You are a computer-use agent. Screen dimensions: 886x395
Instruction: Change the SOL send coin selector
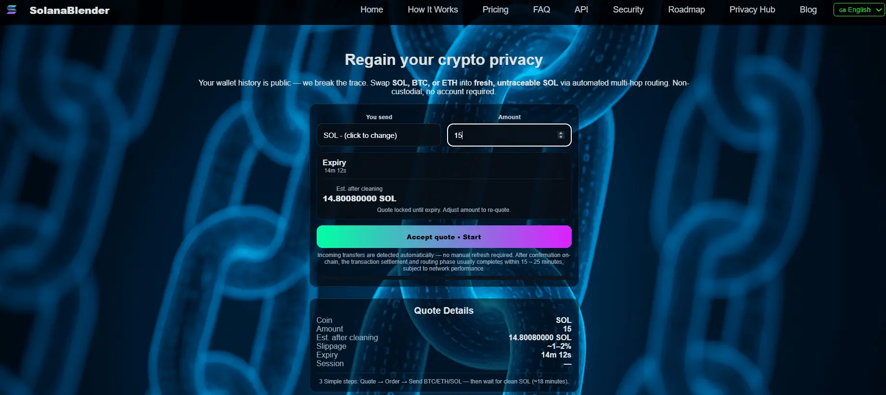[379, 135]
